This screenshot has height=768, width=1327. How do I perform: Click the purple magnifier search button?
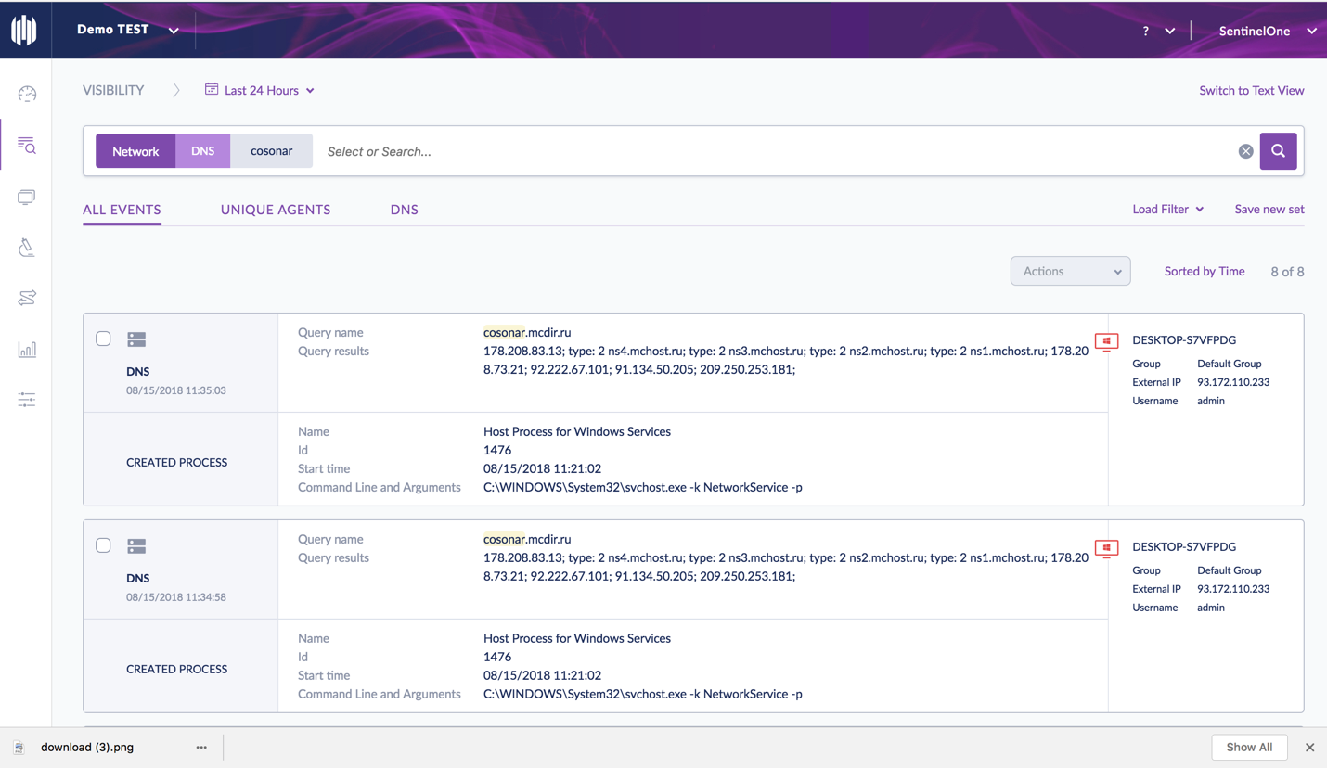point(1278,151)
